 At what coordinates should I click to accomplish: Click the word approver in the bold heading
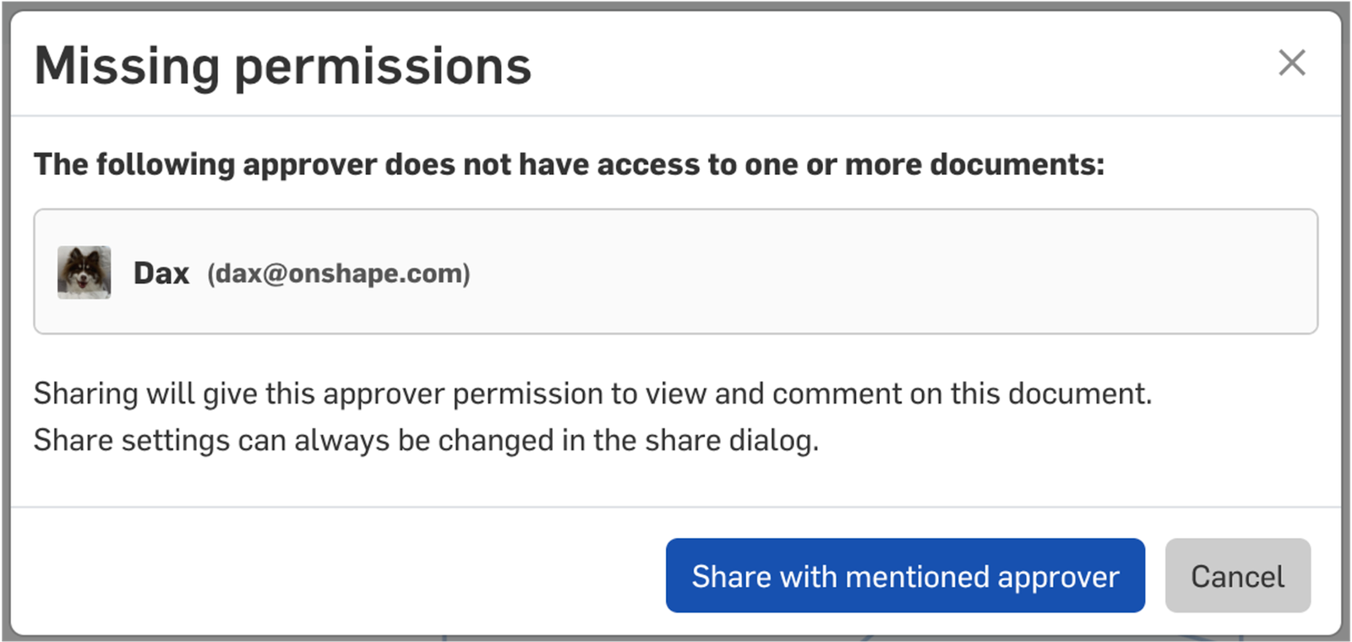309,164
